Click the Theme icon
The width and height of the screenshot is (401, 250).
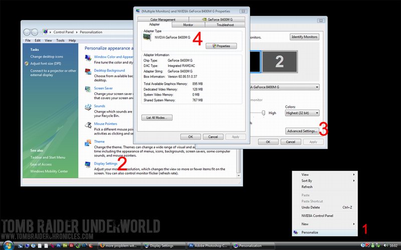88,142
